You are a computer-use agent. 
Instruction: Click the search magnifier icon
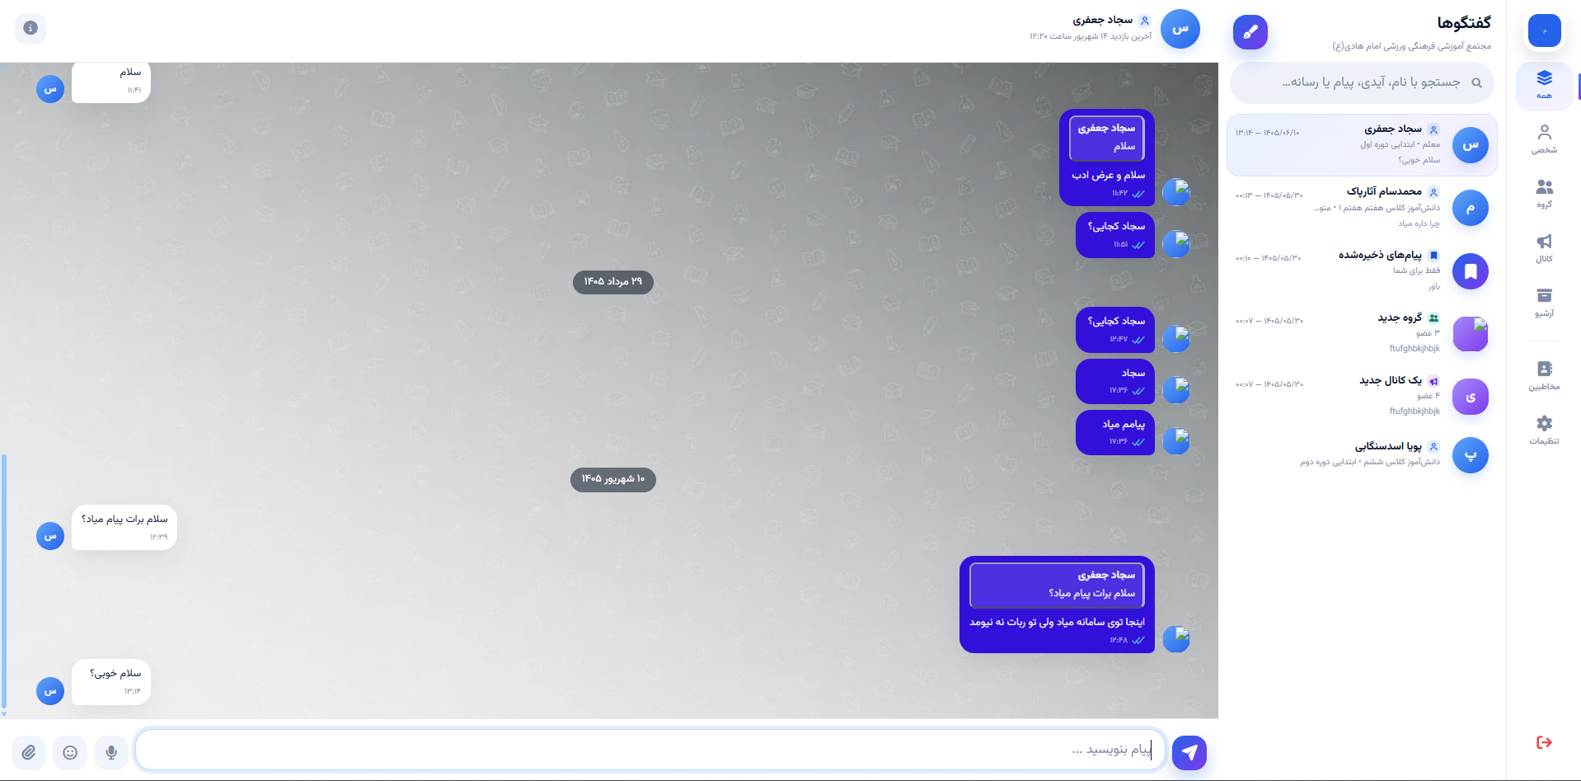tap(1476, 82)
